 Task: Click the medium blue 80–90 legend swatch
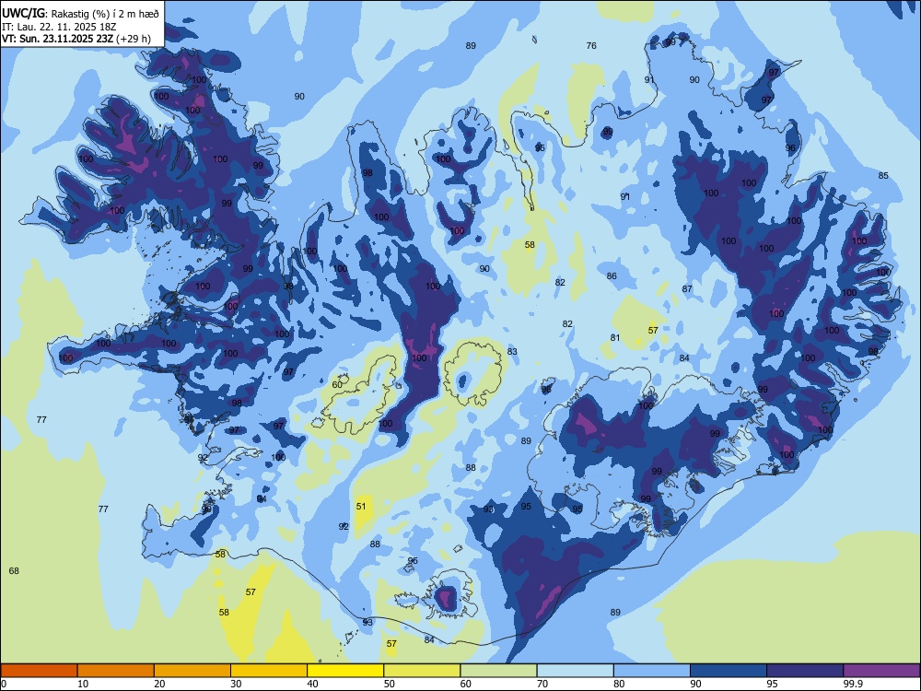pos(652,671)
